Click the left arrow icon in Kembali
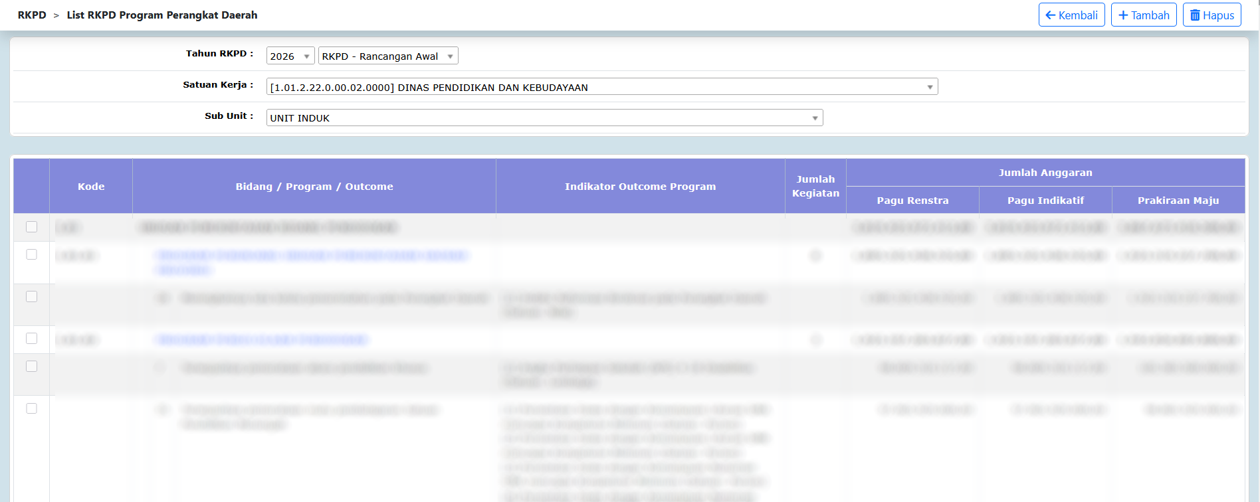 point(1051,15)
